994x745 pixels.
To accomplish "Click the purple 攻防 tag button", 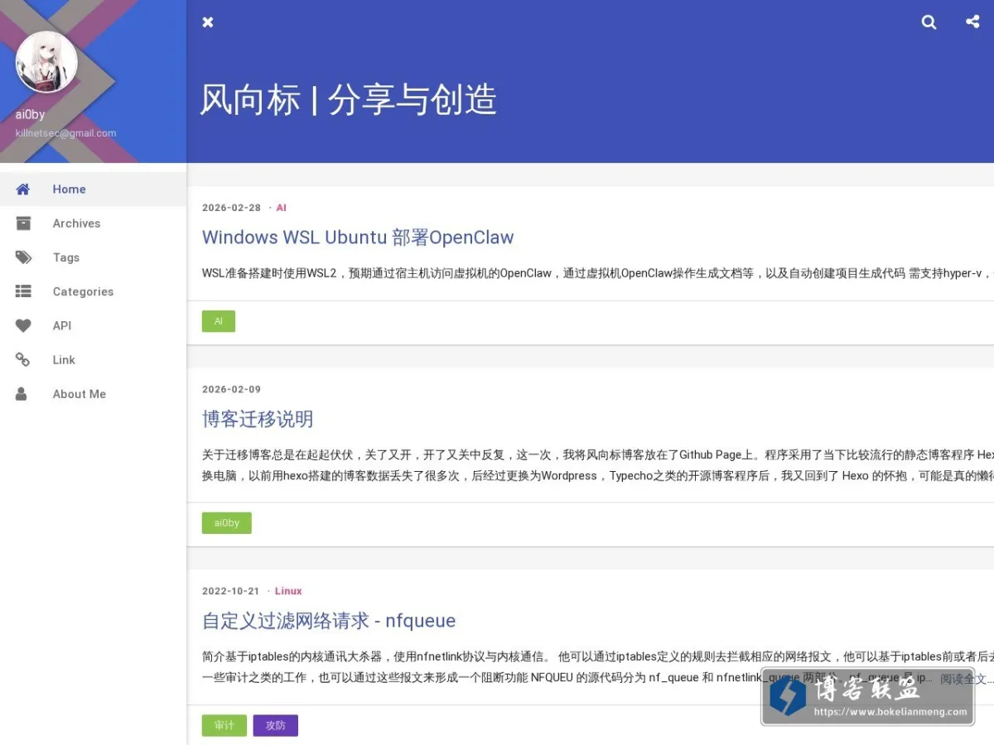I will 276,725.
